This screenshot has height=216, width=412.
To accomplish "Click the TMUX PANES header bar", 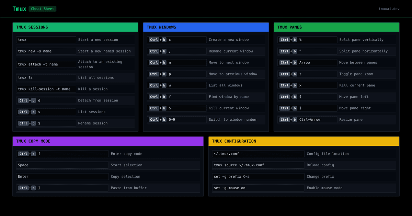I will 336,27.
